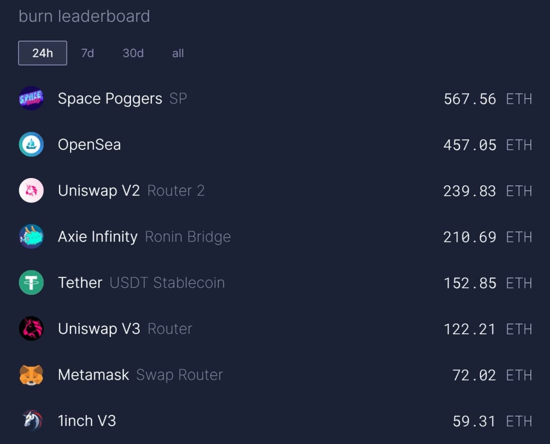The height and width of the screenshot is (444, 550).
Task: Open the Metamask Swap Router entry
Action: coord(140,375)
